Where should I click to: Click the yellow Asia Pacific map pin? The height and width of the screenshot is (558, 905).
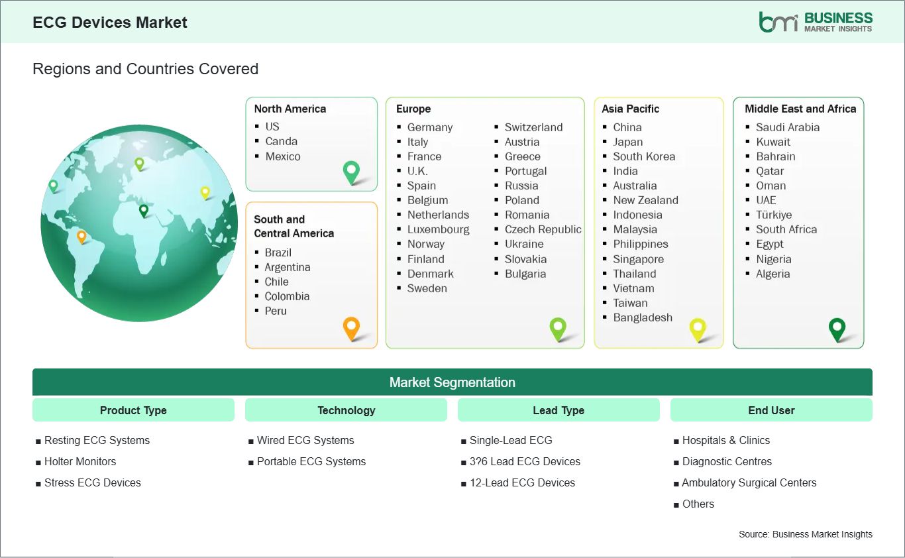tap(698, 329)
